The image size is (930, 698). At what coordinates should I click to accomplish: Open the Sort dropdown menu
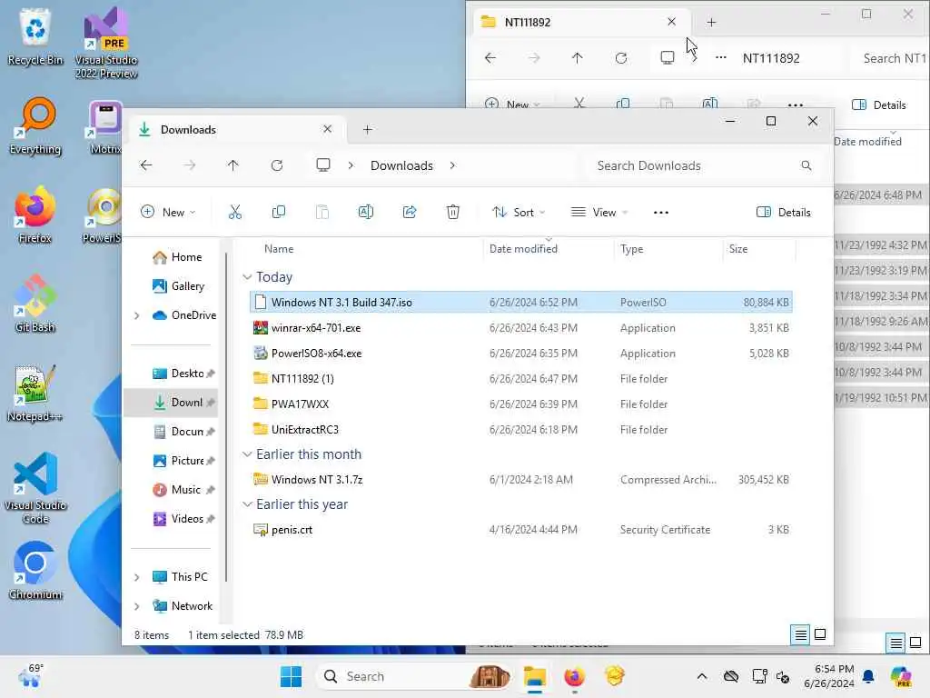pyautogui.click(x=519, y=213)
